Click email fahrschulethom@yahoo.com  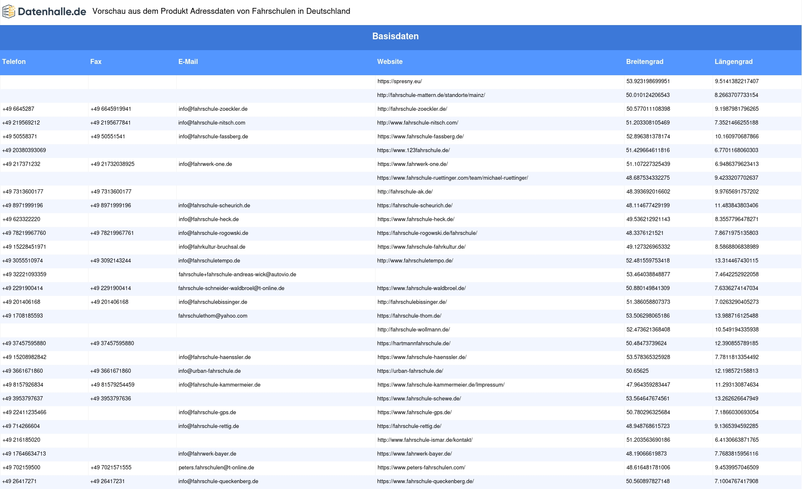[x=213, y=316]
